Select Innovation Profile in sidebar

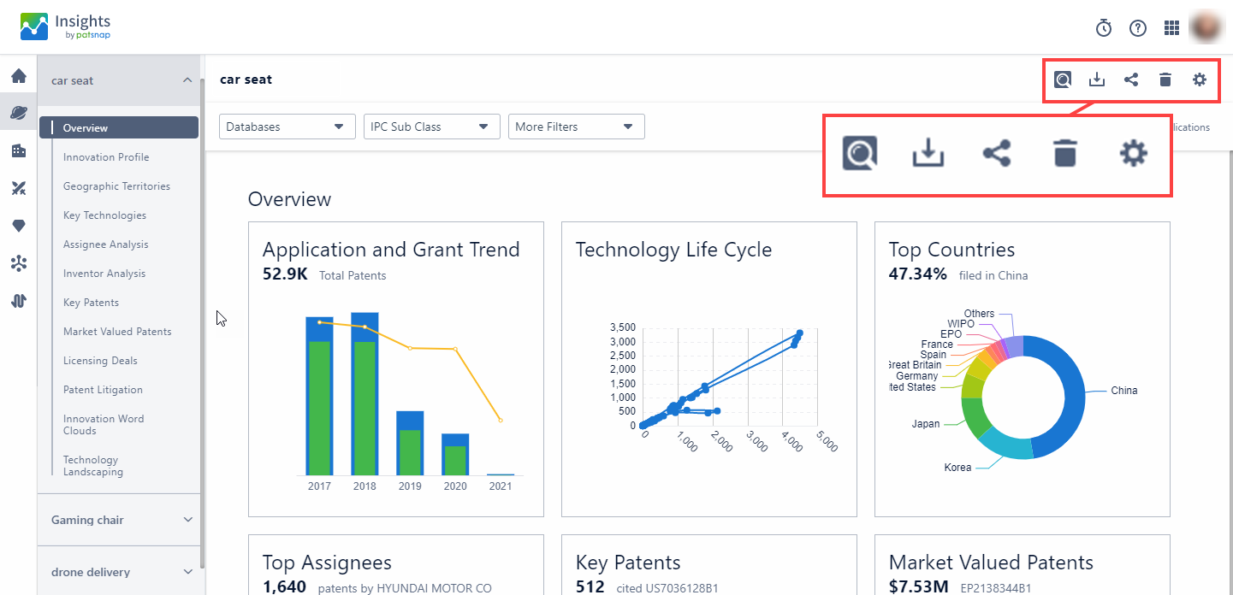click(106, 157)
